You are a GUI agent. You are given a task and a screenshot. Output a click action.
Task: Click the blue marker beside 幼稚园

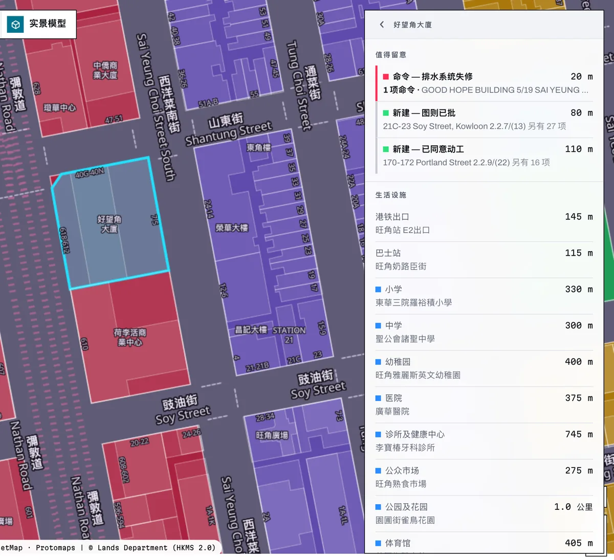pos(378,362)
